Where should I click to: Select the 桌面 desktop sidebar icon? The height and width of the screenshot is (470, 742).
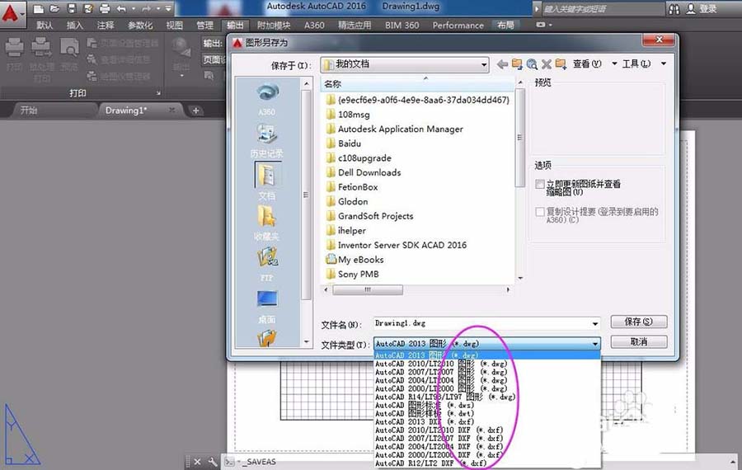tap(267, 306)
